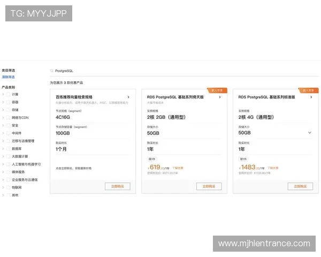Image resolution: width=321 pixels, height=257 pixels.
Task: Click the RDS PostgreSQL 基础系列标准版 title
Action: (x=267, y=97)
